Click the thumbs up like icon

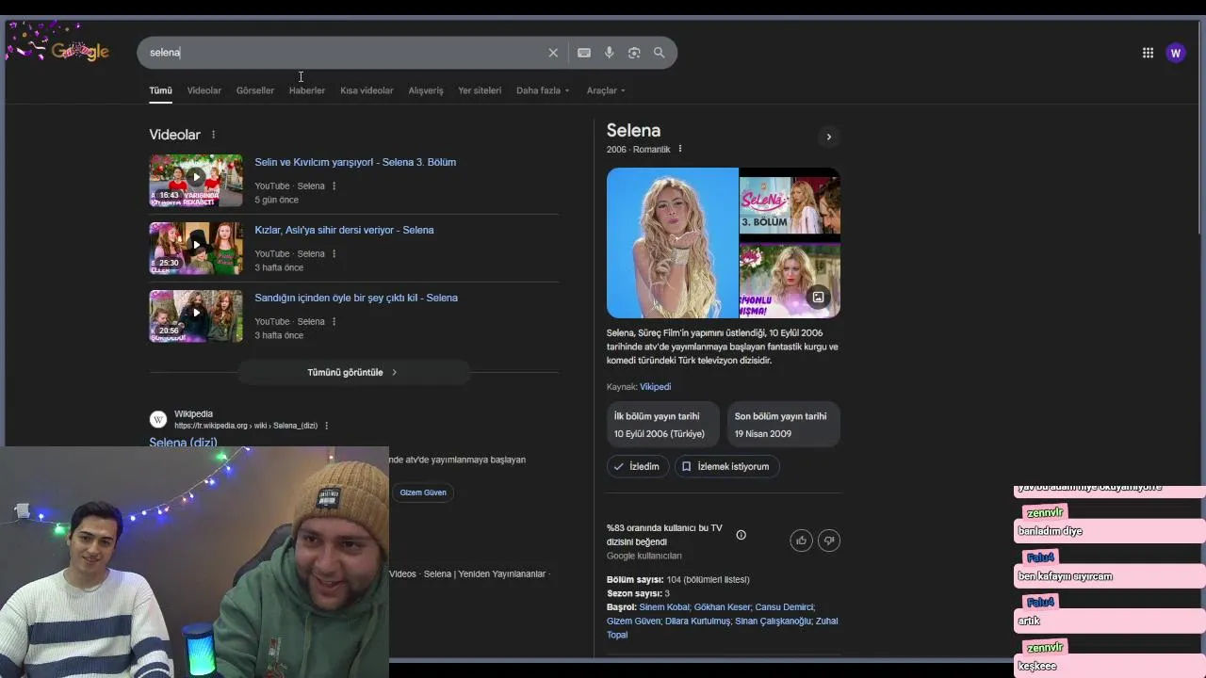coord(801,540)
